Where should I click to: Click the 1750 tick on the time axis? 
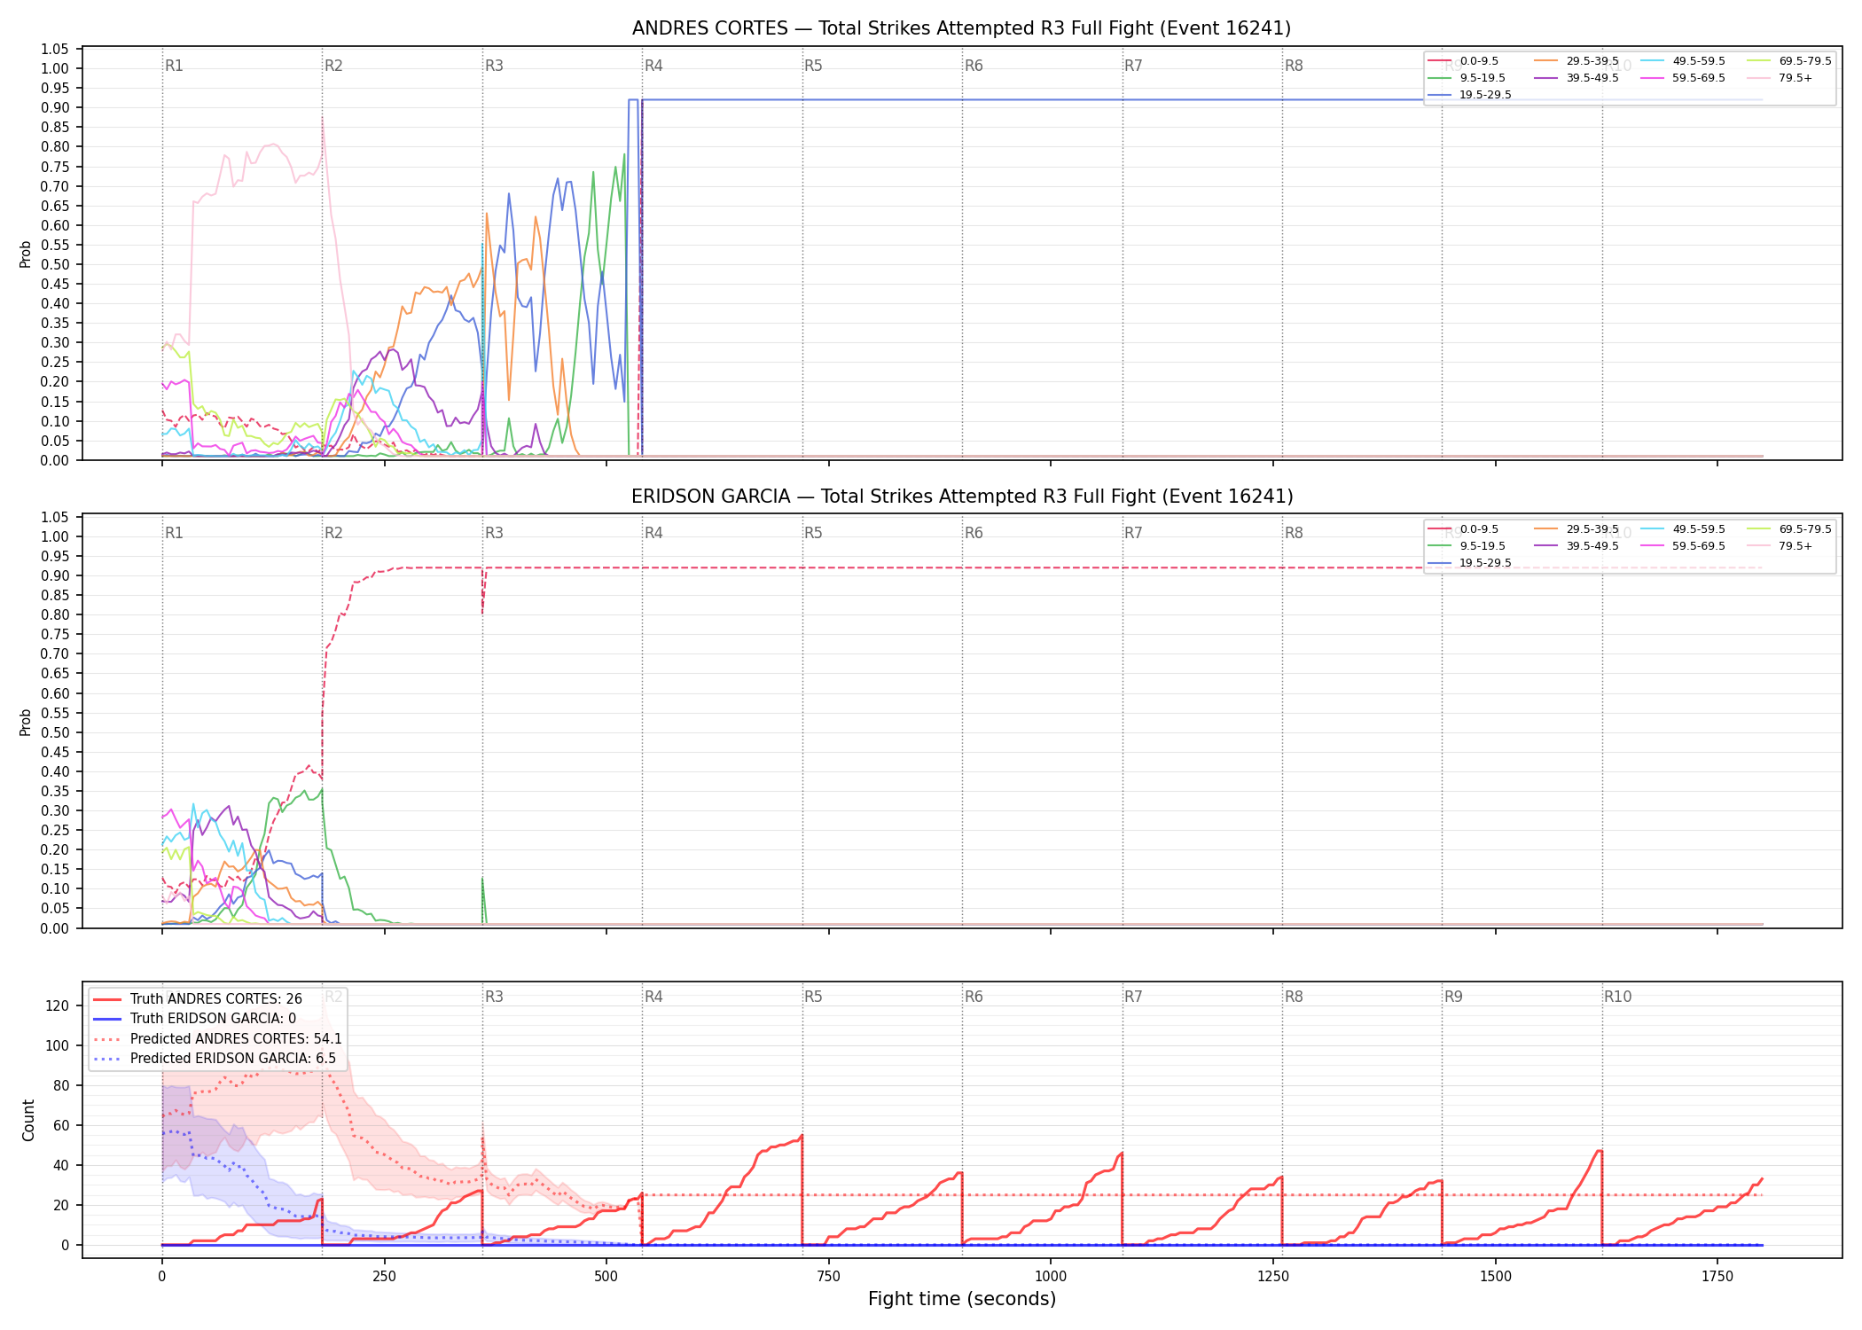coord(1717,1276)
